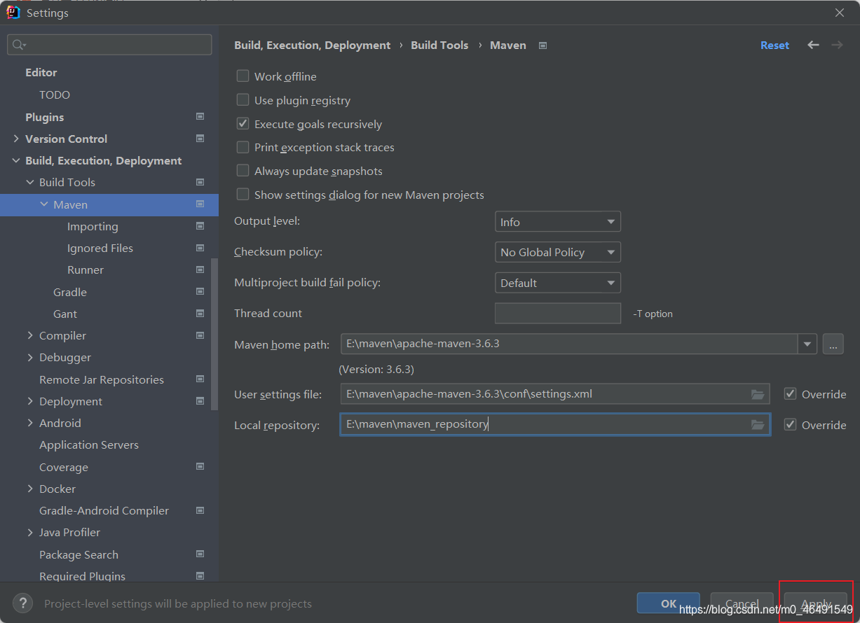Open the help question mark icon
Viewport: 860px width, 623px height.
click(23, 603)
